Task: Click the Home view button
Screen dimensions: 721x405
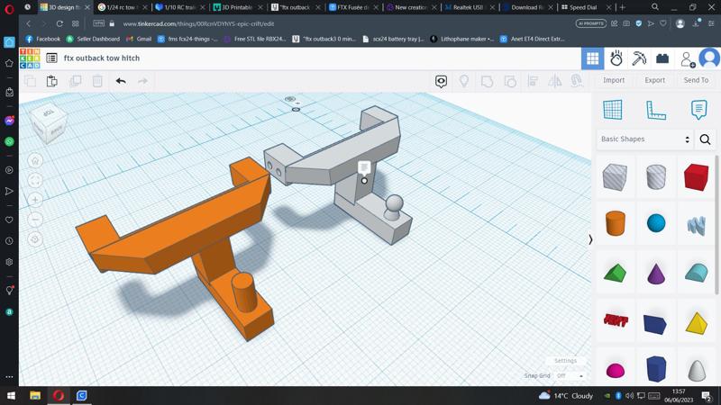Action: coord(35,161)
